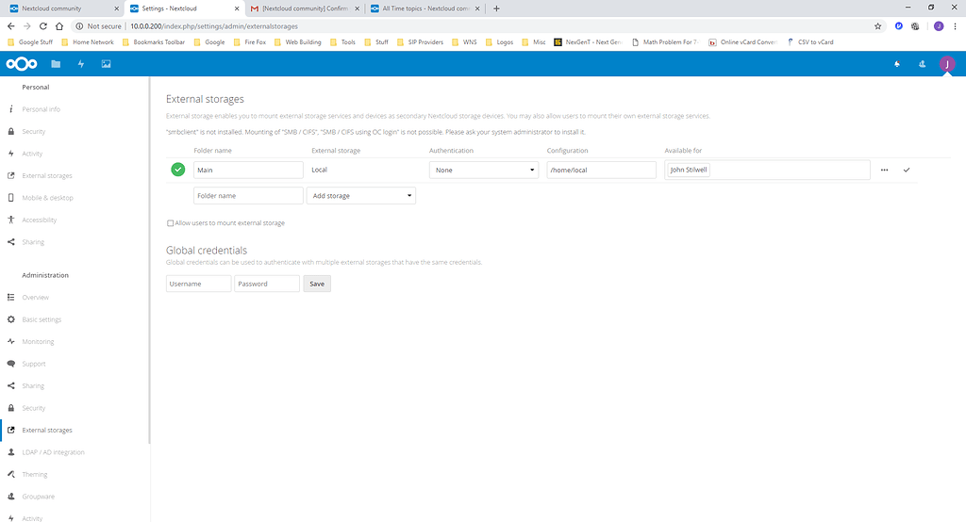The image size is (966, 522).
Task: Switch to the All Time topics tab
Action: point(425,8)
